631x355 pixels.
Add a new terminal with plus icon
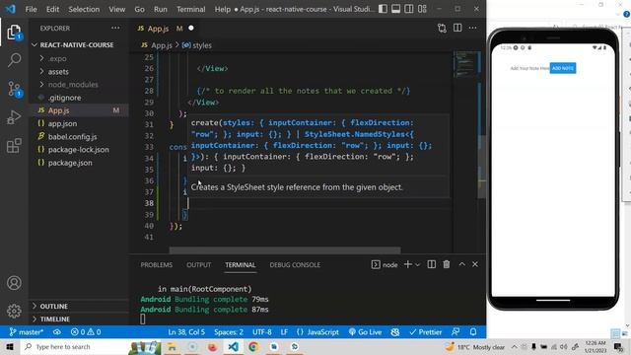tap(407, 264)
